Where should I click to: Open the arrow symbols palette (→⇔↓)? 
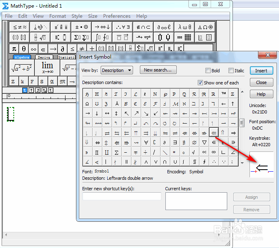point(102,27)
